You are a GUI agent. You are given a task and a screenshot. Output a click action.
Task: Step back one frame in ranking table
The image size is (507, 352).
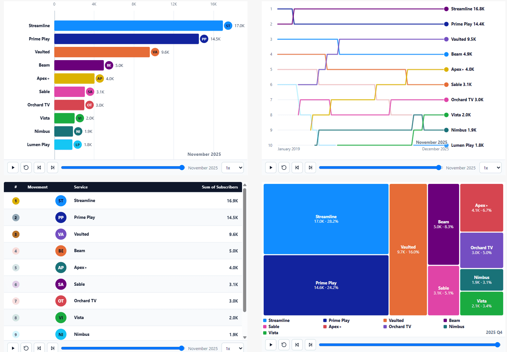(39, 348)
